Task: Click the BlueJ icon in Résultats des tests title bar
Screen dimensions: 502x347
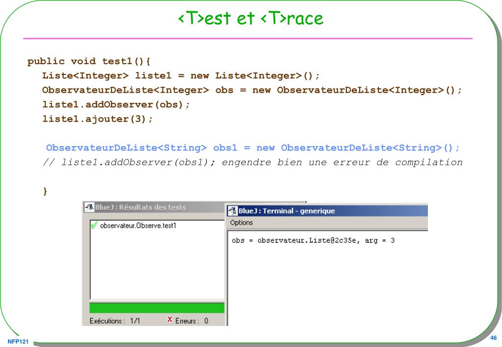Action: tap(89, 207)
